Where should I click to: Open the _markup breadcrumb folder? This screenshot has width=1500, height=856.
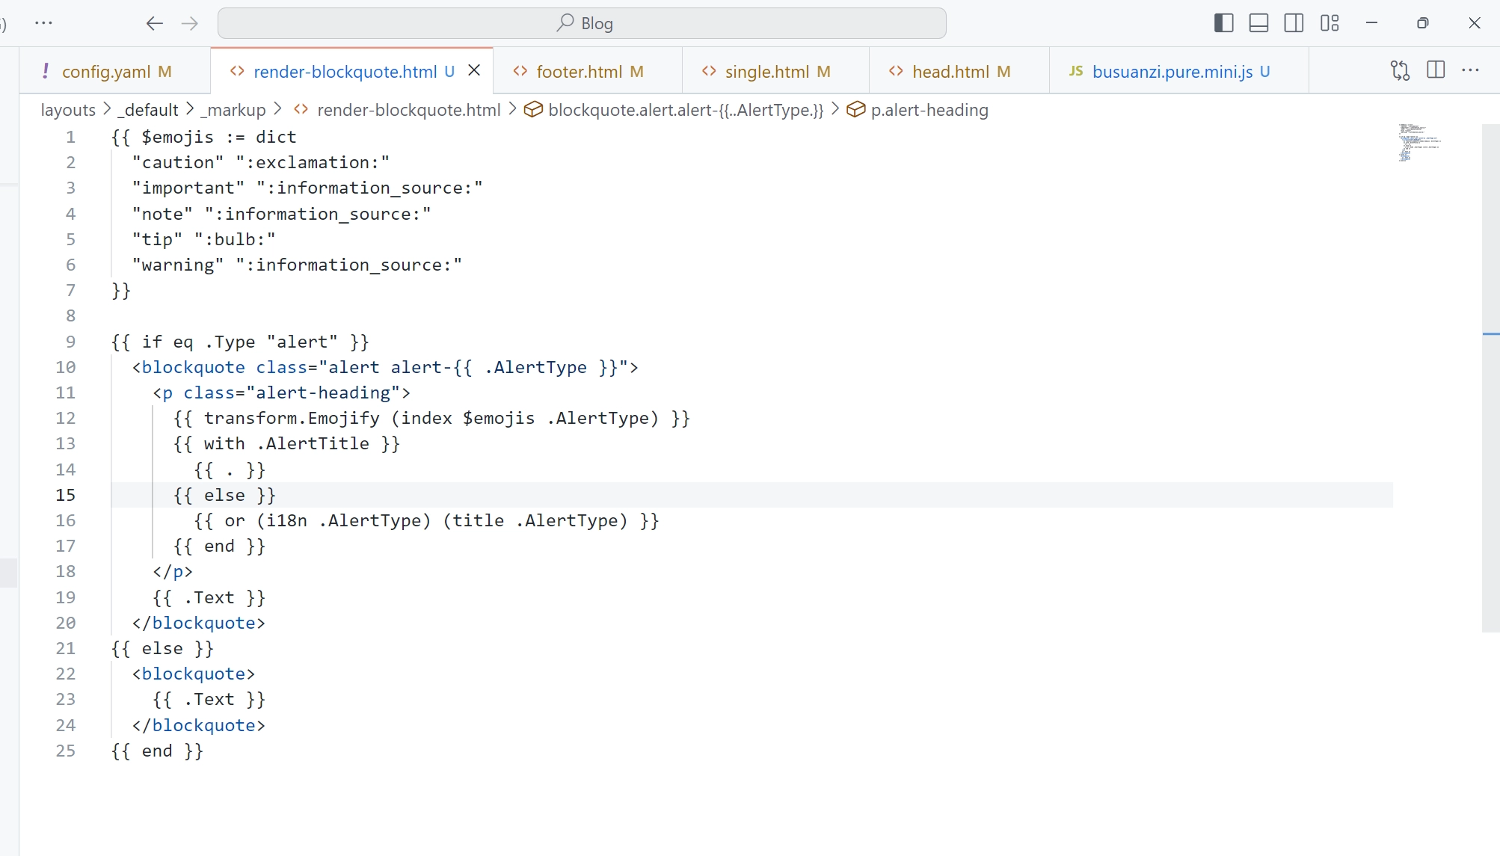pyautogui.click(x=233, y=110)
